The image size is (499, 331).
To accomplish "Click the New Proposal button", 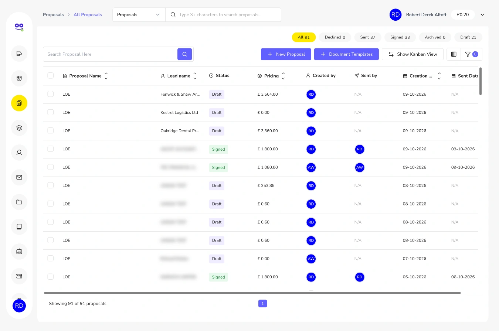I will [x=286, y=54].
